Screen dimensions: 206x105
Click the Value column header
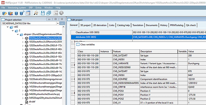coord(197,52)
